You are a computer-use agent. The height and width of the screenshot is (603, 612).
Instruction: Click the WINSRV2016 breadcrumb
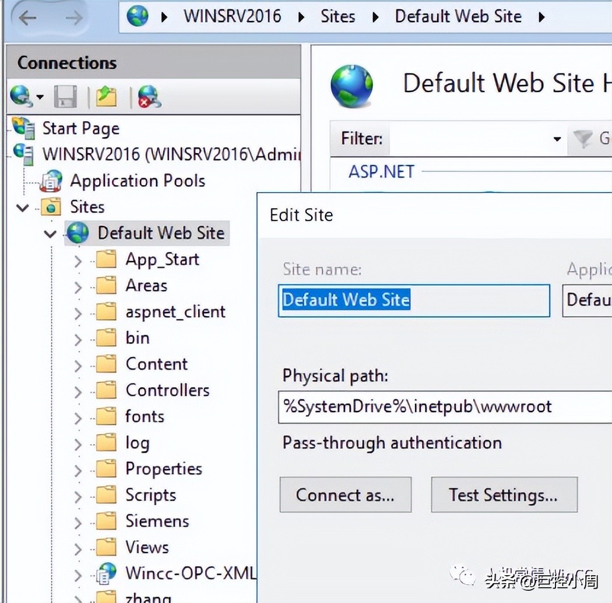click(x=232, y=16)
